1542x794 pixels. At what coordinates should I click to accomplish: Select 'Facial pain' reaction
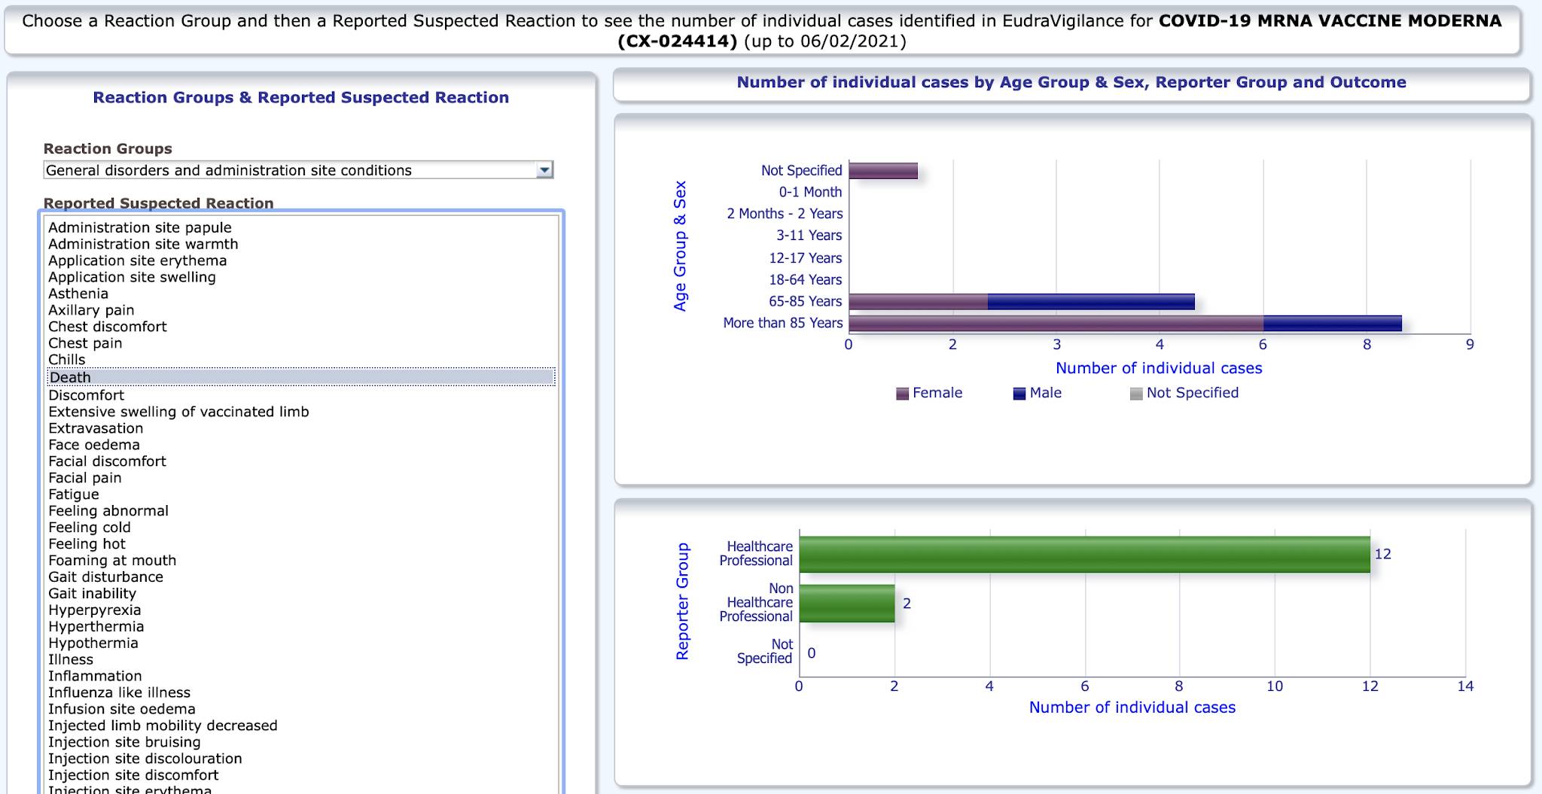[x=84, y=478]
